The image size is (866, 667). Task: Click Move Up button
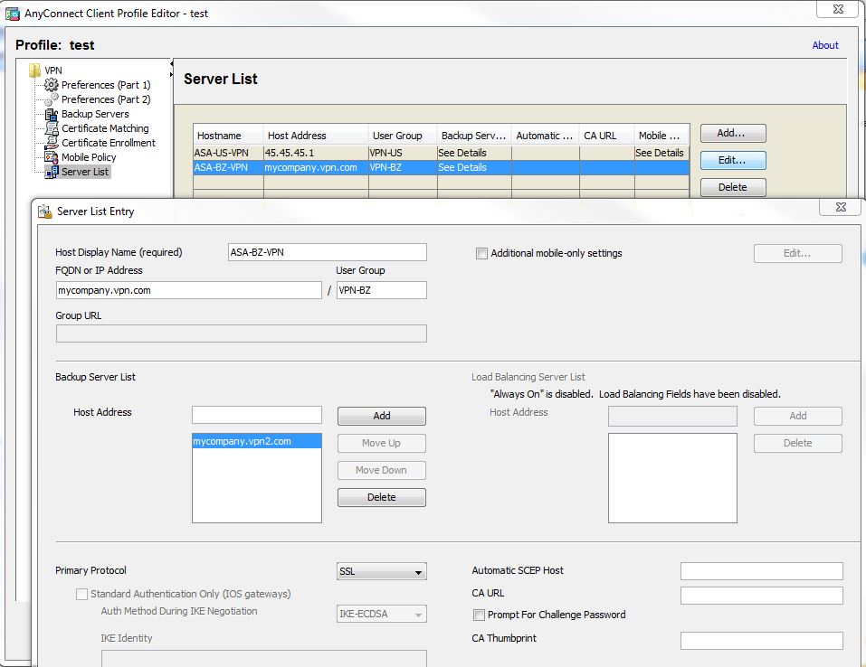click(382, 443)
